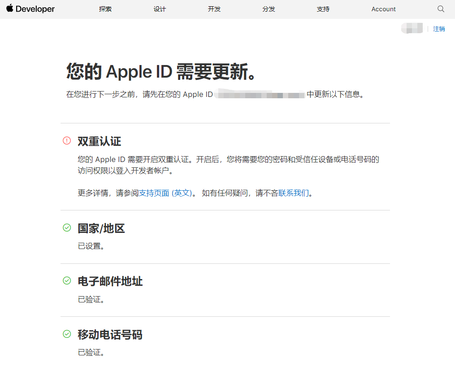Open the 探索 menu
455x376 pixels.
[x=105, y=9]
